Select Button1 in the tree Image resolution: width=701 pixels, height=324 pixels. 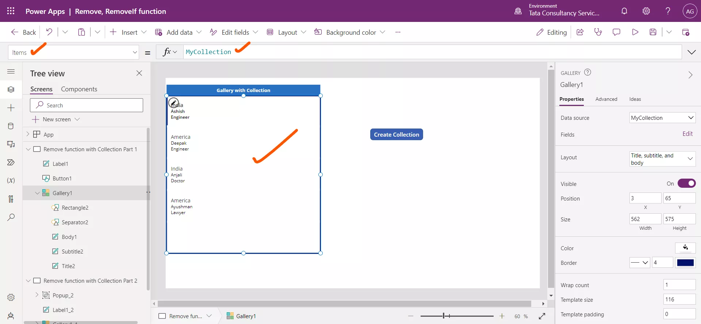point(62,178)
